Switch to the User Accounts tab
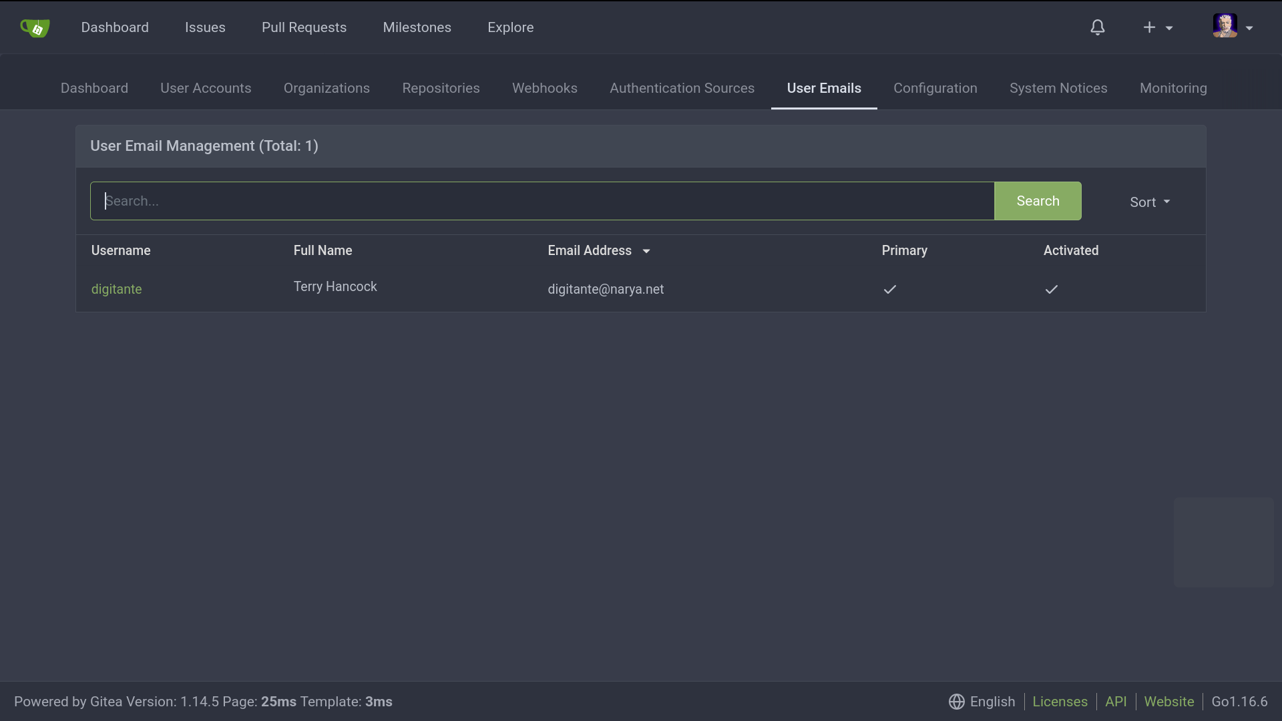1282x721 pixels. [x=206, y=88]
